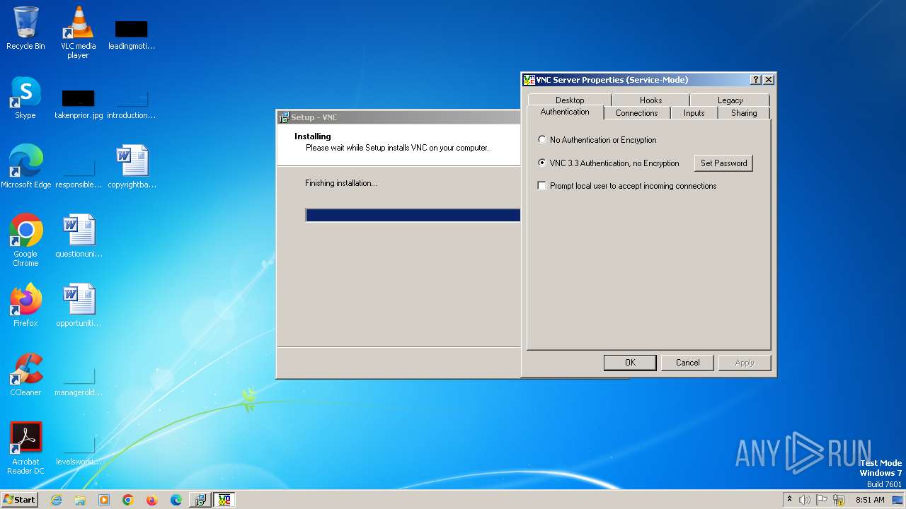Switch to the Hooks tab

coord(650,100)
